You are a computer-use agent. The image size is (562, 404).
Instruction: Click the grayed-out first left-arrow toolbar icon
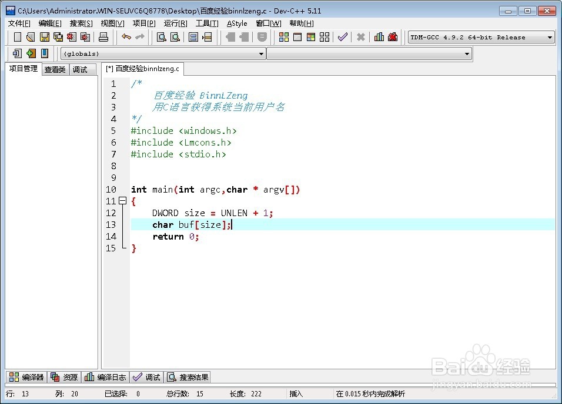point(230,37)
